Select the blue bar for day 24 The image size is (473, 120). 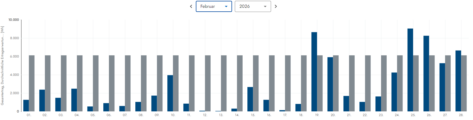coord(394,92)
